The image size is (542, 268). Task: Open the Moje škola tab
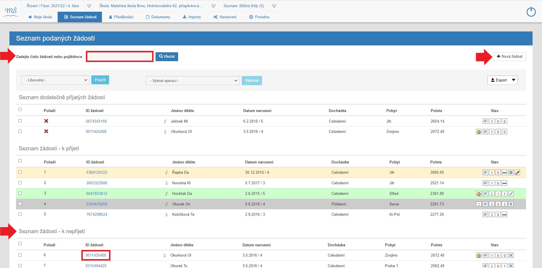[x=40, y=17]
